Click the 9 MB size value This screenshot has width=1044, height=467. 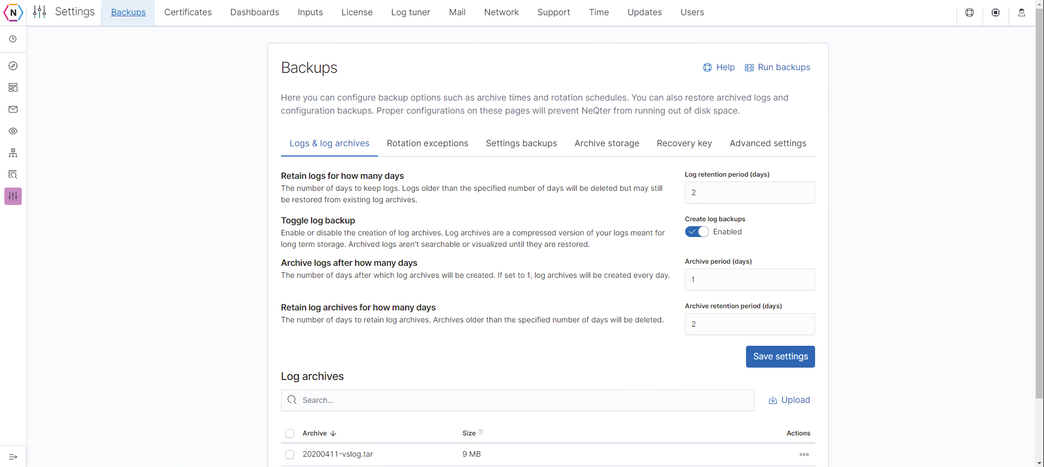(471, 454)
